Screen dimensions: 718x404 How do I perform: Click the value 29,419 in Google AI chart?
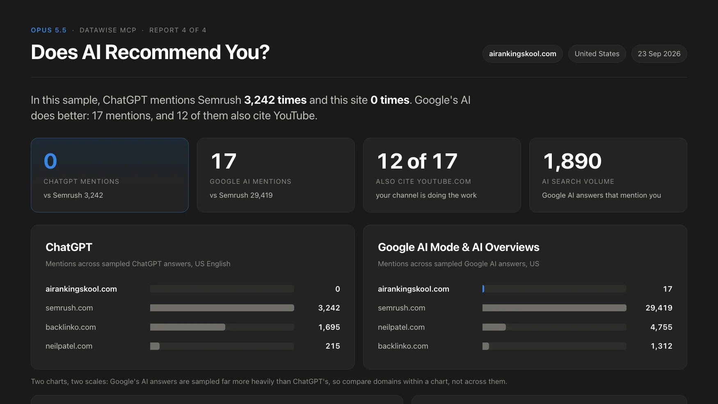pyautogui.click(x=659, y=308)
